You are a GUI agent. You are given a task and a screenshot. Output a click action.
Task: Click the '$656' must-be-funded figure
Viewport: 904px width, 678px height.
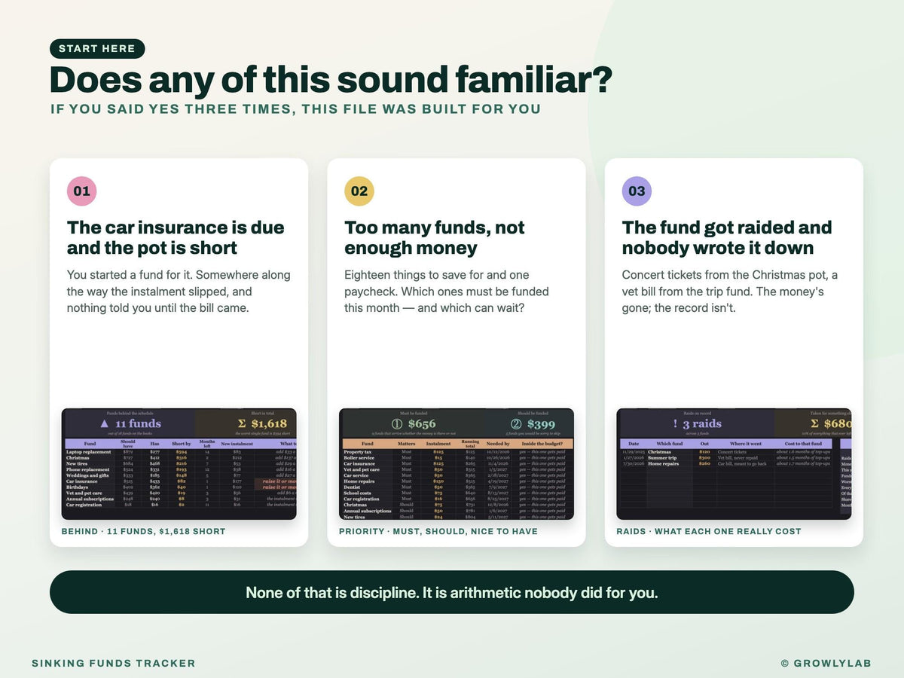(x=422, y=424)
